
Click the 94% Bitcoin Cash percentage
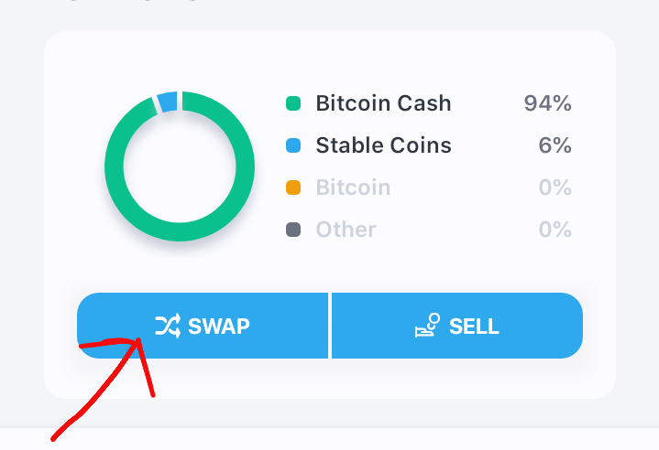tap(547, 103)
